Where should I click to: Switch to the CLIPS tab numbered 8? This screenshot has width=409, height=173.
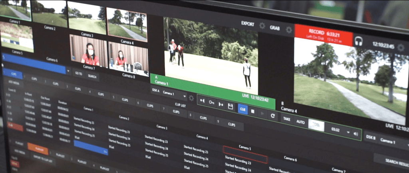click(203, 118)
